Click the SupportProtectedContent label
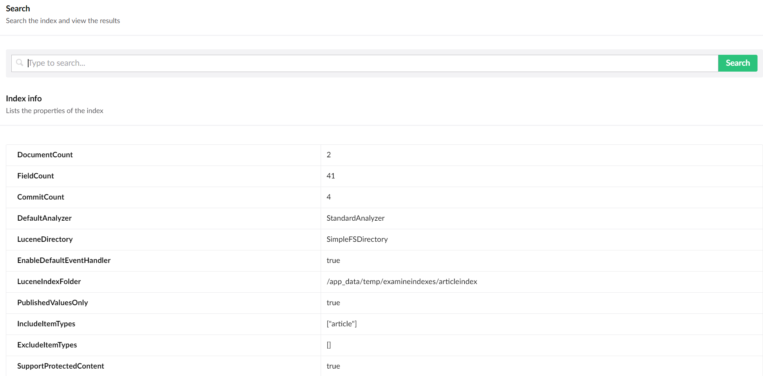The width and height of the screenshot is (763, 376). click(x=61, y=366)
